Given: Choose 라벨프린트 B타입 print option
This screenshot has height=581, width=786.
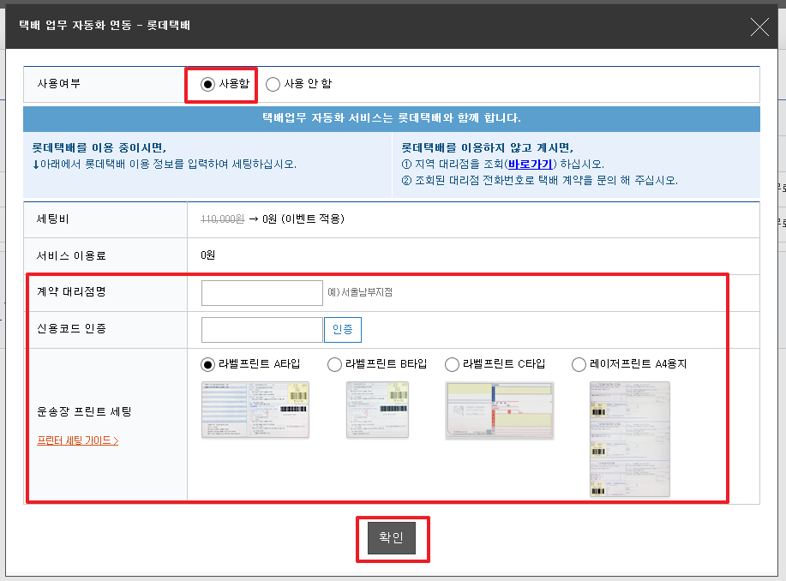Looking at the screenshot, I should (334, 364).
